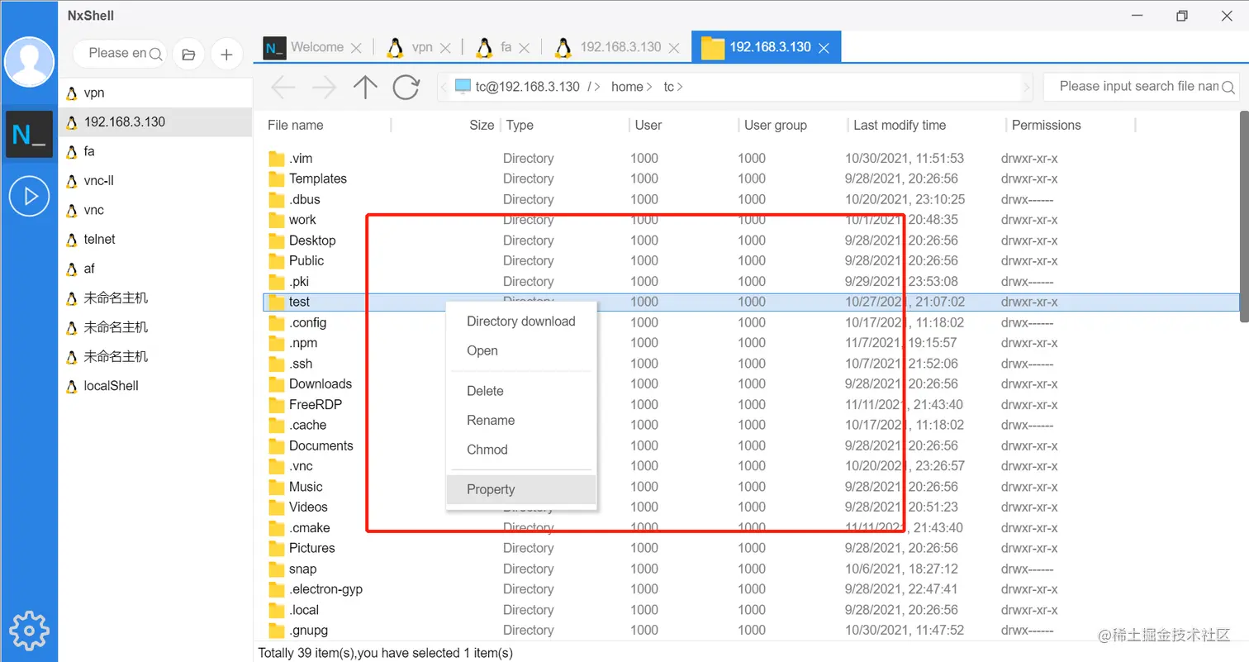
Task: Go forward with the right arrow
Action: (324, 88)
